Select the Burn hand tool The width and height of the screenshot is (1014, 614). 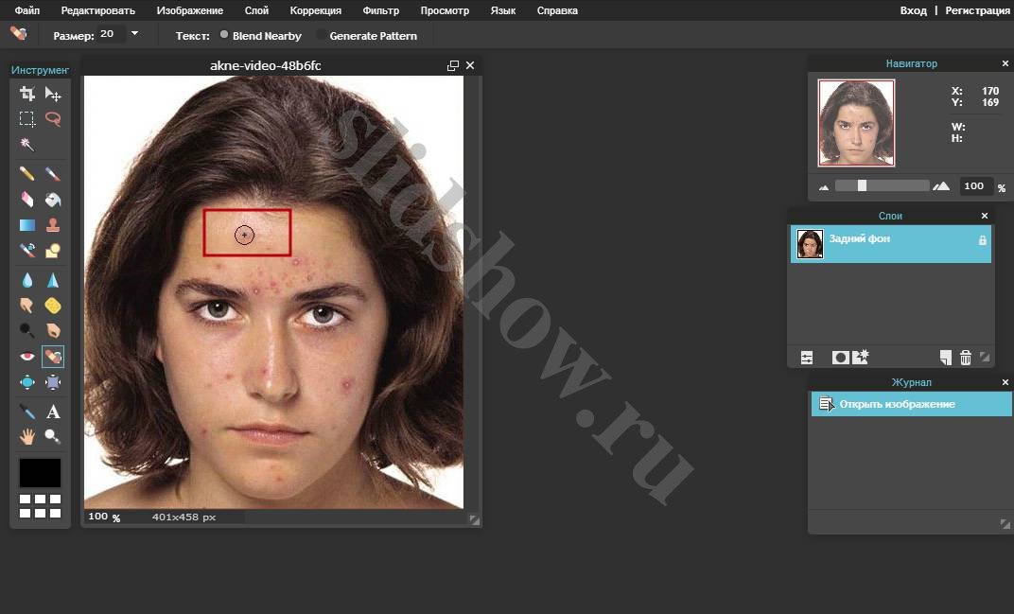(53, 330)
